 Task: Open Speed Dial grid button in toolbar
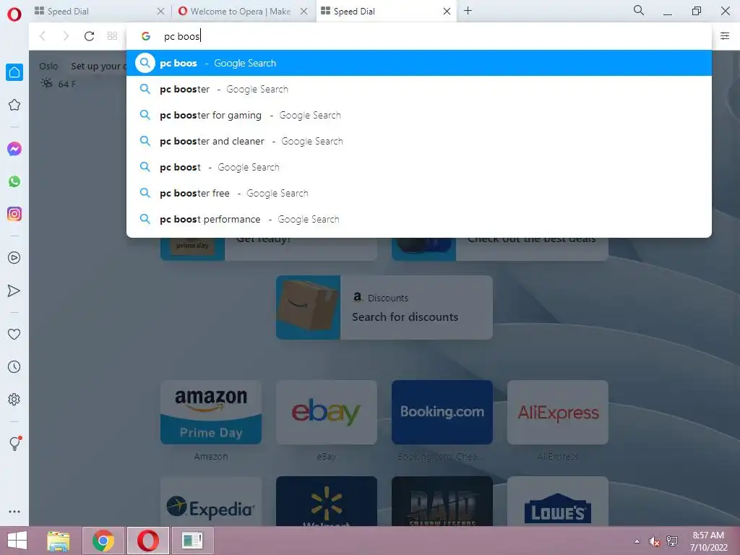112,36
